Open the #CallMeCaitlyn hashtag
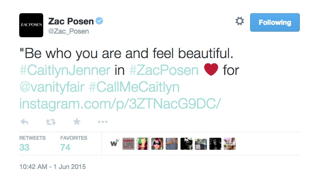The image size is (317, 185). pyautogui.click(x=134, y=87)
